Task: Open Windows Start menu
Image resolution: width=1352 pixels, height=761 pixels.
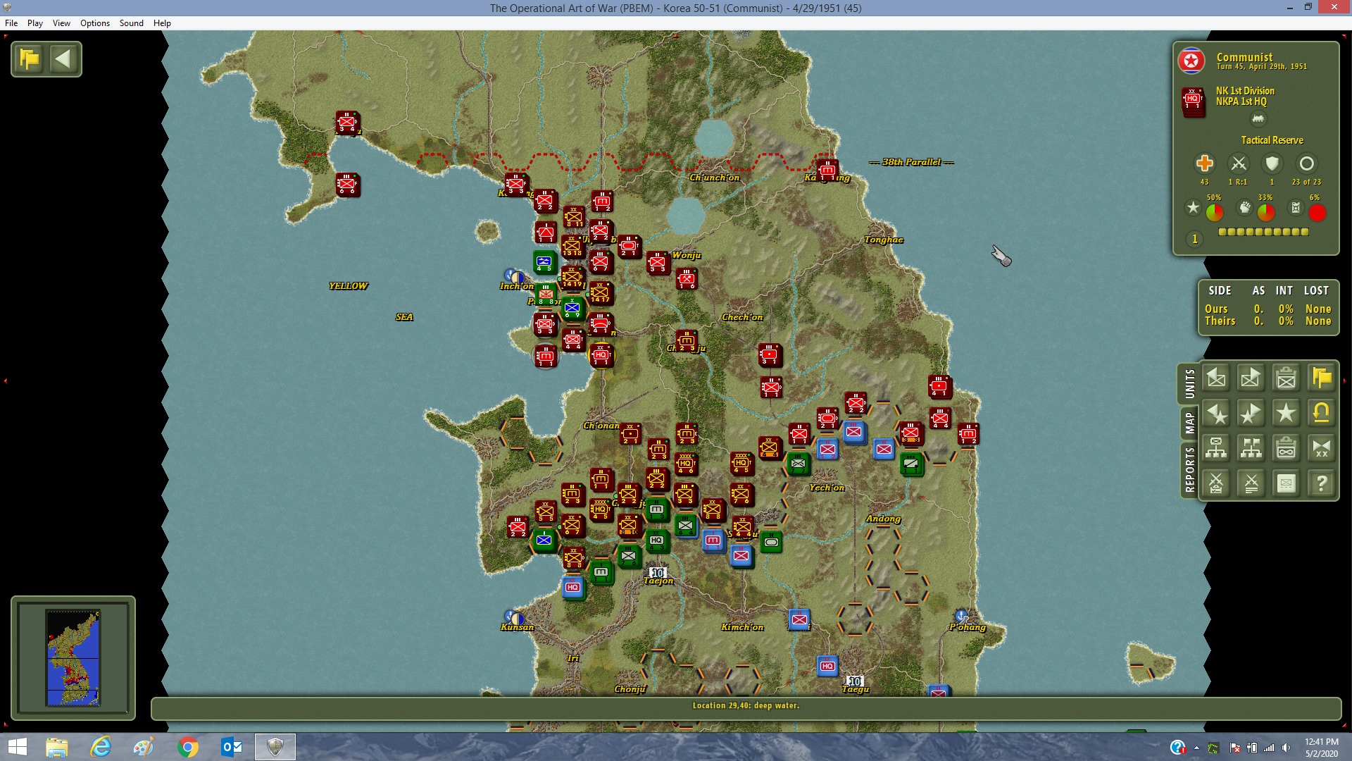Action: [x=17, y=747]
